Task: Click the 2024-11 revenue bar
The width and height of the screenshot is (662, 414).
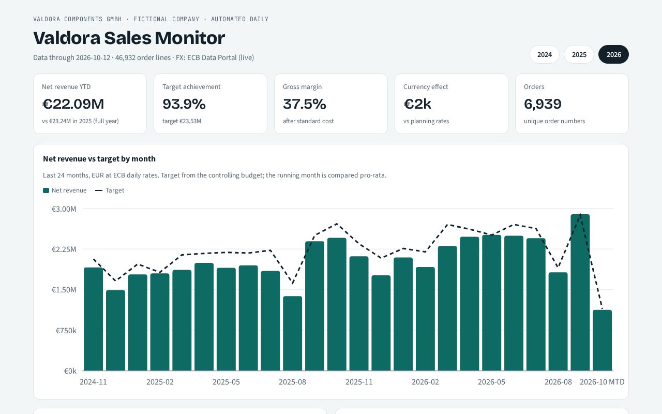Action: 94,319
